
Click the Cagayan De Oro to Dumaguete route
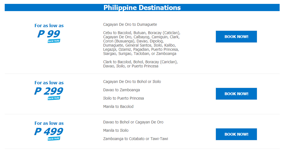130,24
